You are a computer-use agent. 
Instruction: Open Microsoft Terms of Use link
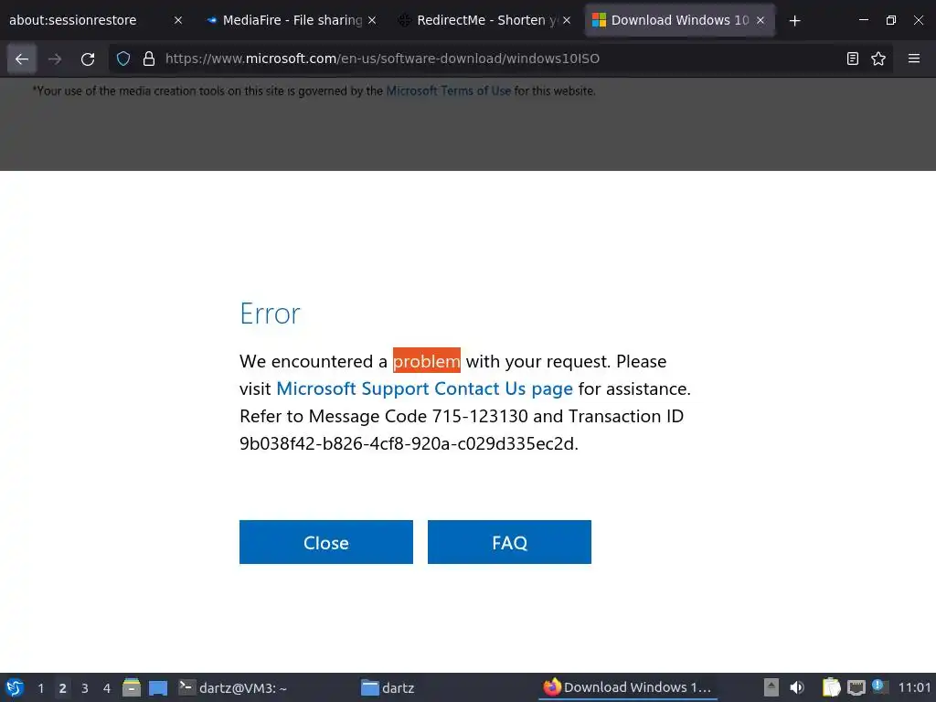tap(448, 91)
